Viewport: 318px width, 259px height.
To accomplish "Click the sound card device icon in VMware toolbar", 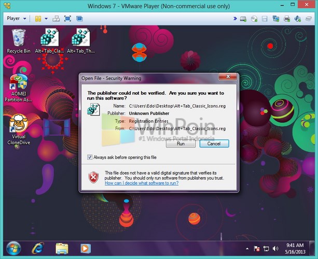I will [298, 19].
